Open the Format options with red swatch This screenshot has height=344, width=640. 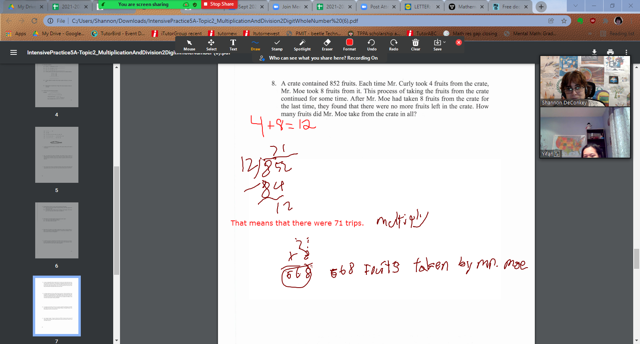349,45
